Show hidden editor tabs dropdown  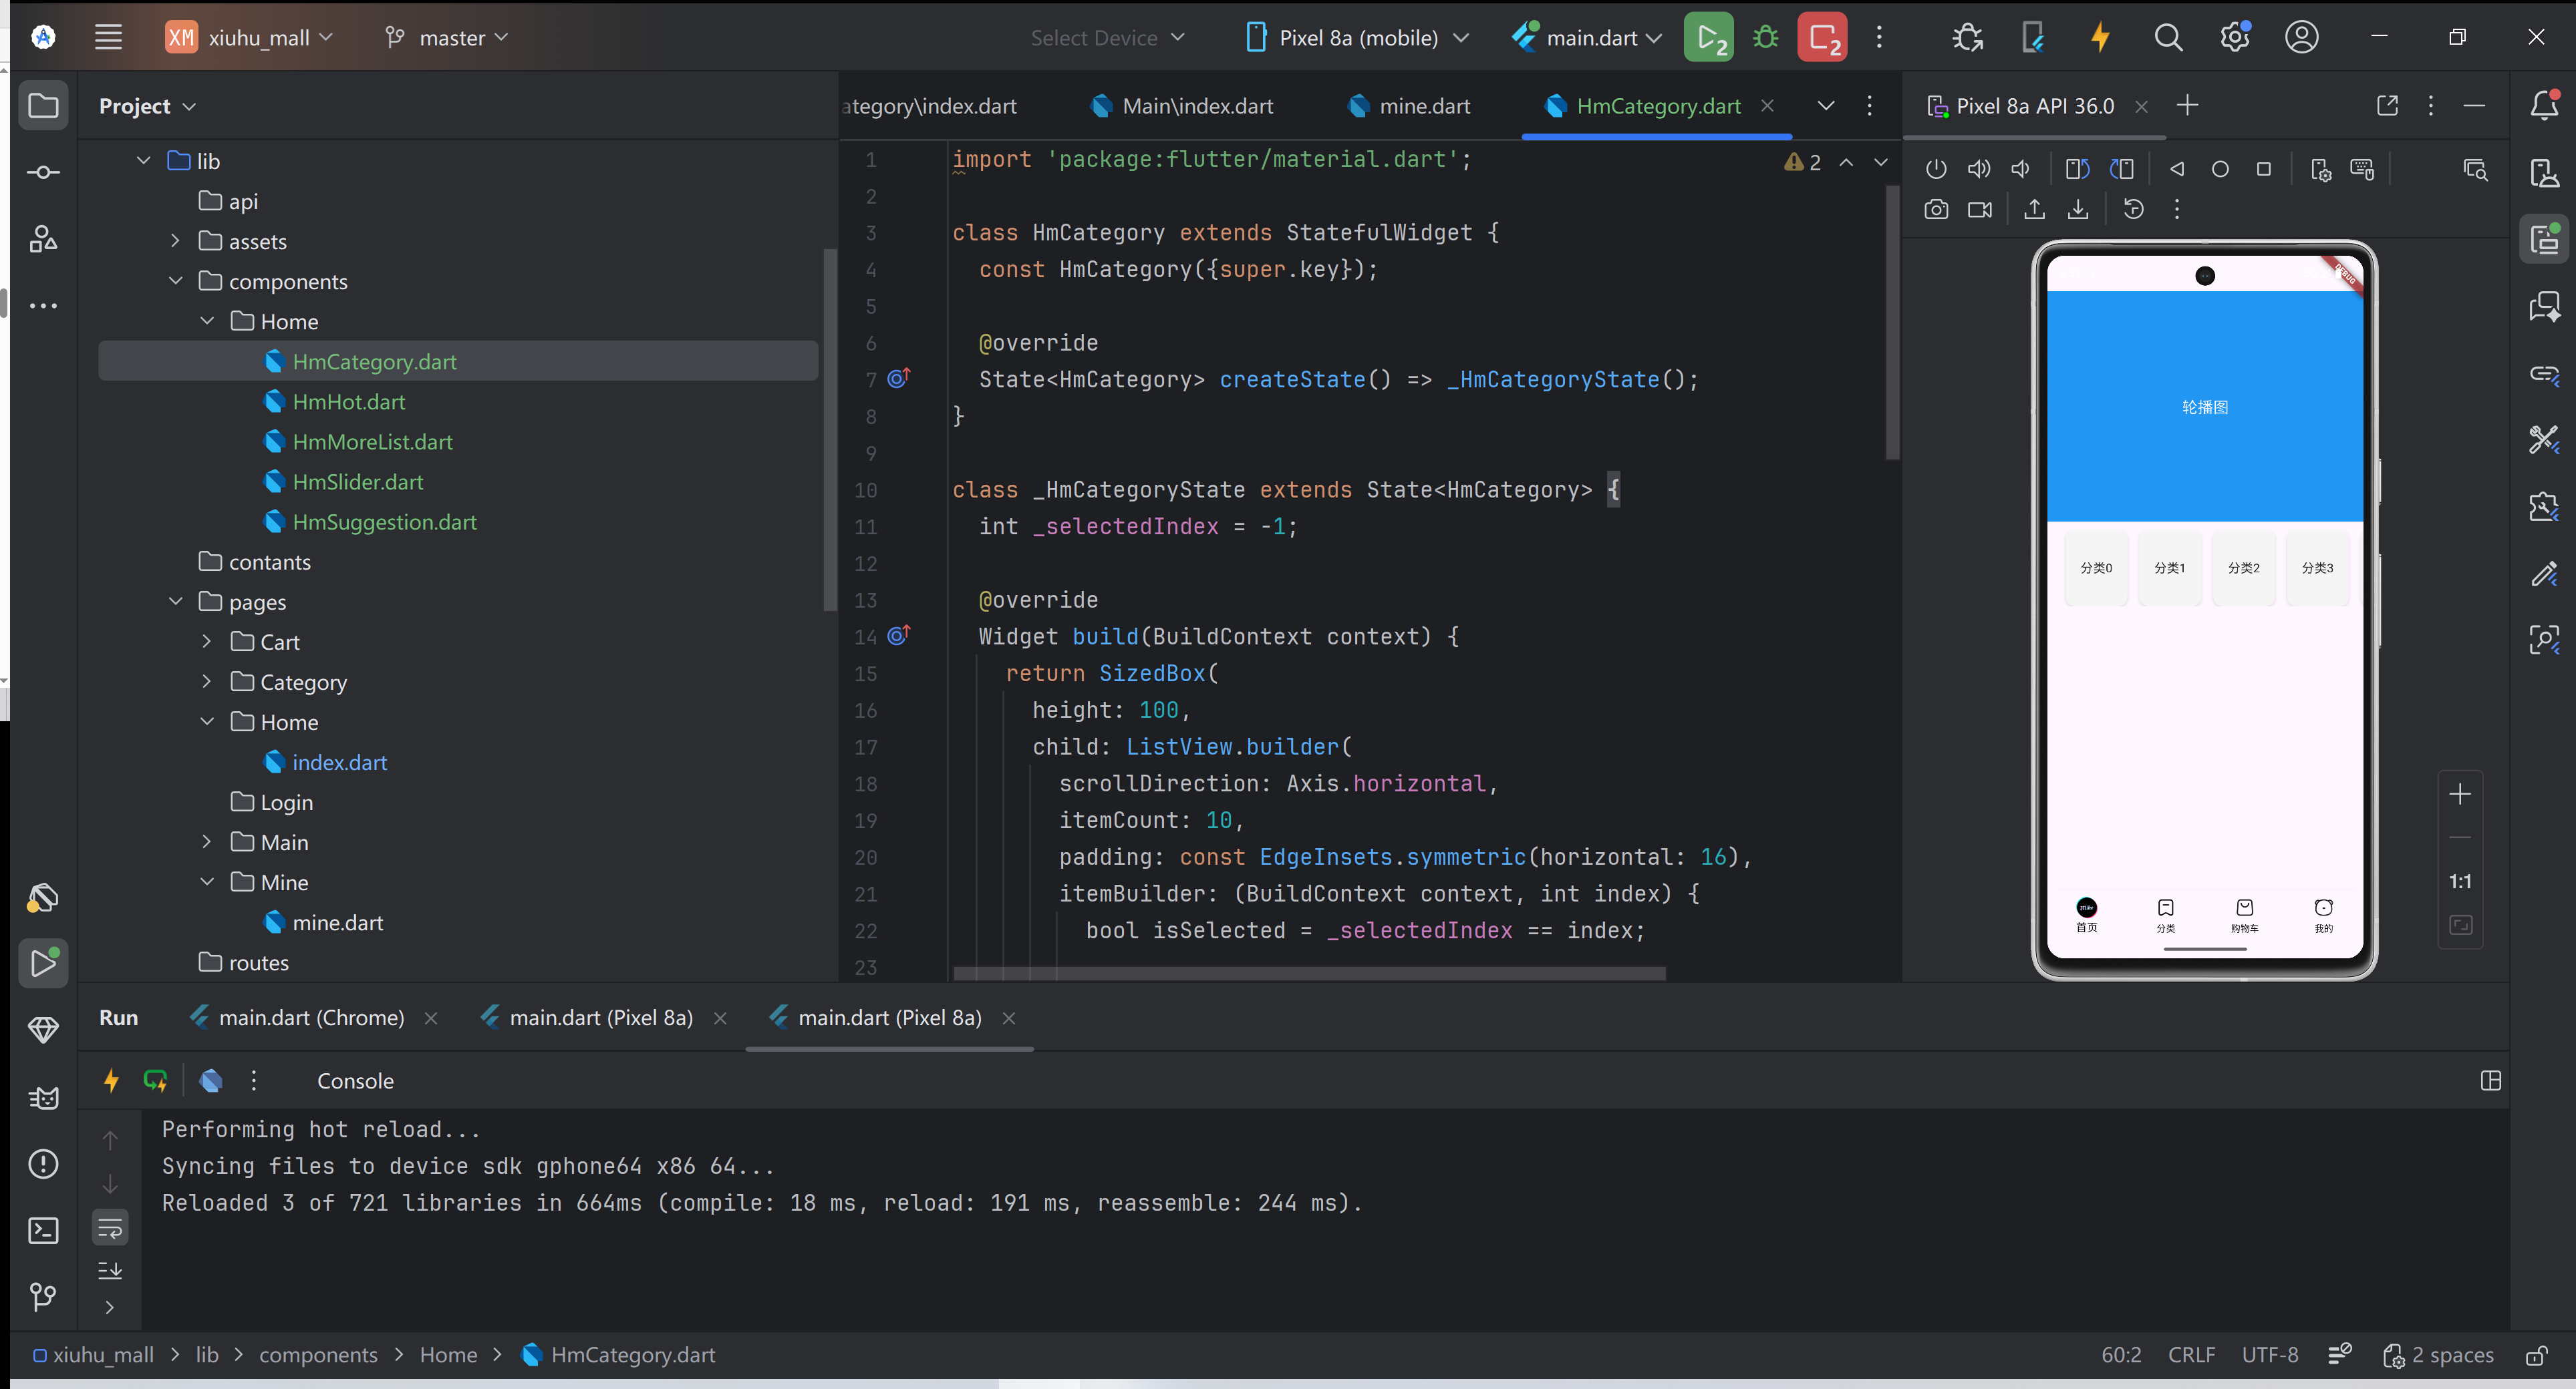(1826, 105)
